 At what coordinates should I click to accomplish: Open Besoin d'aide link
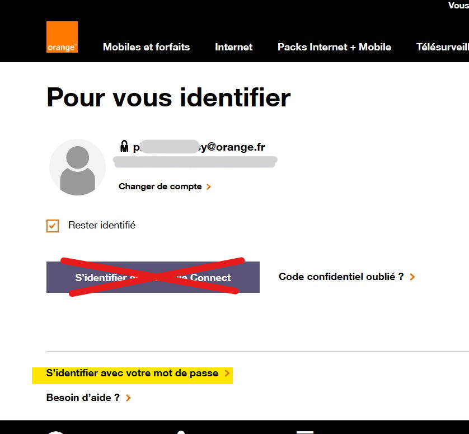pyautogui.click(x=83, y=398)
